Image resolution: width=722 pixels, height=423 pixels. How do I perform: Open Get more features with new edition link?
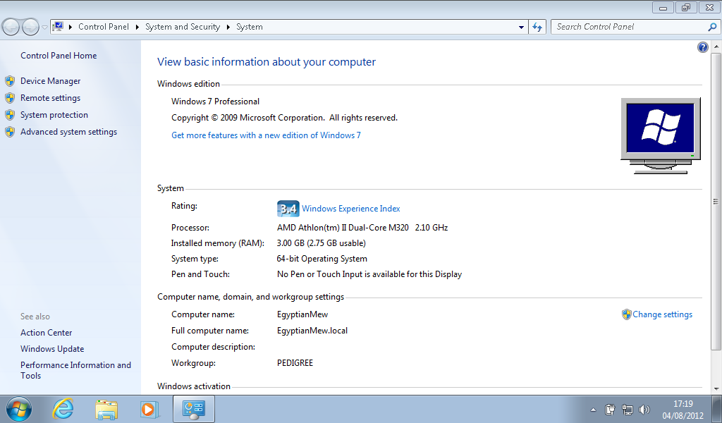click(x=266, y=135)
